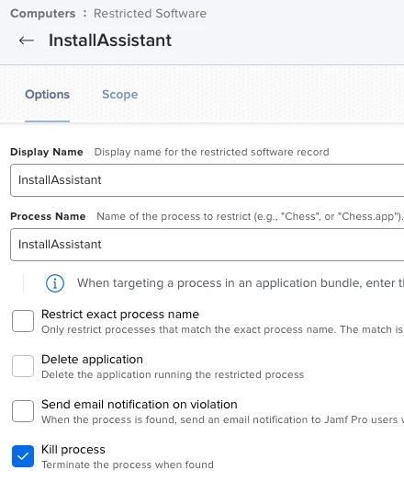Click the Kill process label text
This screenshot has width=404, height=482.
73,450
